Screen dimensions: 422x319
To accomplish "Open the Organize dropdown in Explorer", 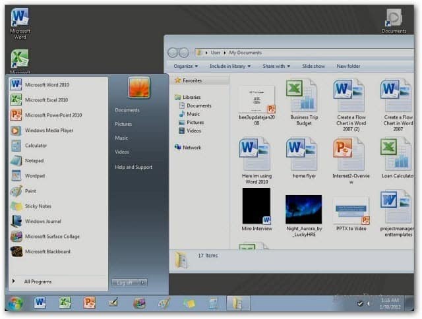I will (x=186, y=66).
